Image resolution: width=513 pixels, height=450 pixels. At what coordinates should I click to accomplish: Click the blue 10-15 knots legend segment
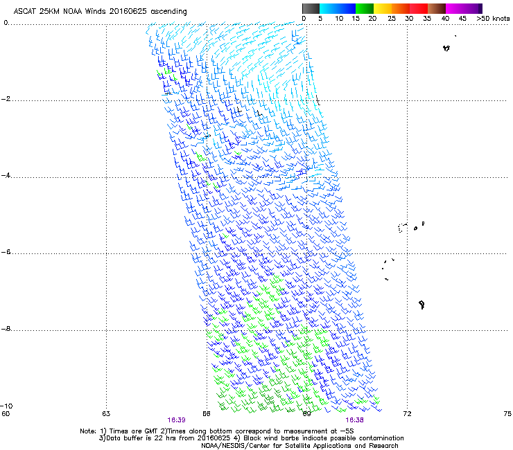(347, 8)
